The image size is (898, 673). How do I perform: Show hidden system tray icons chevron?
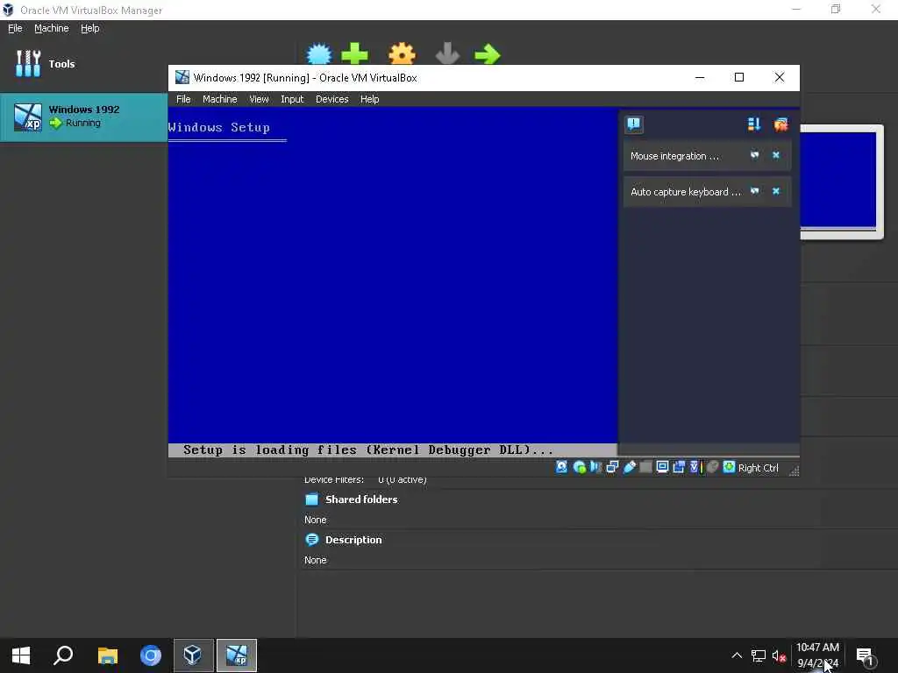tap(737, 655)
